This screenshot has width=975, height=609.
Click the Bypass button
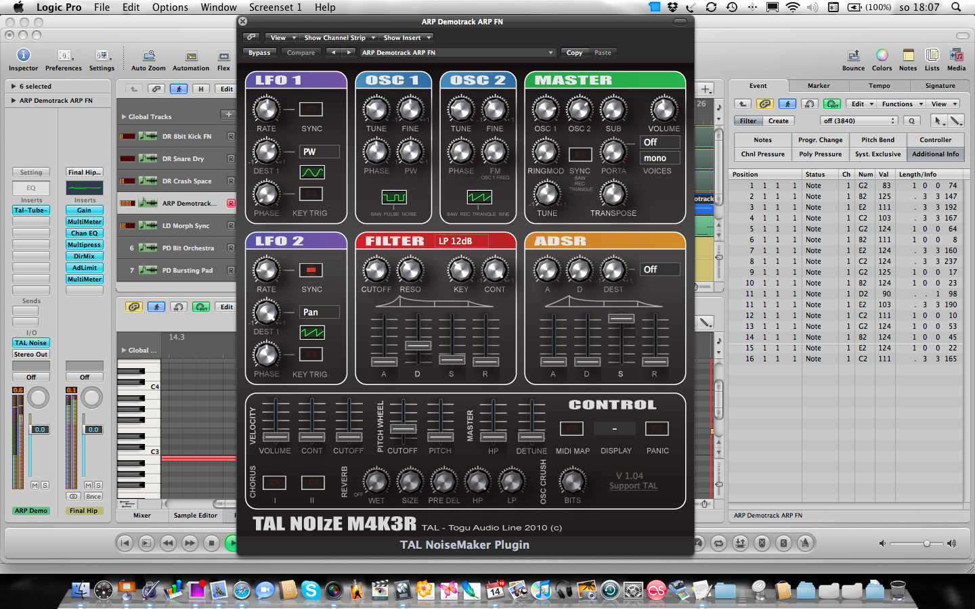coord(259,53)
